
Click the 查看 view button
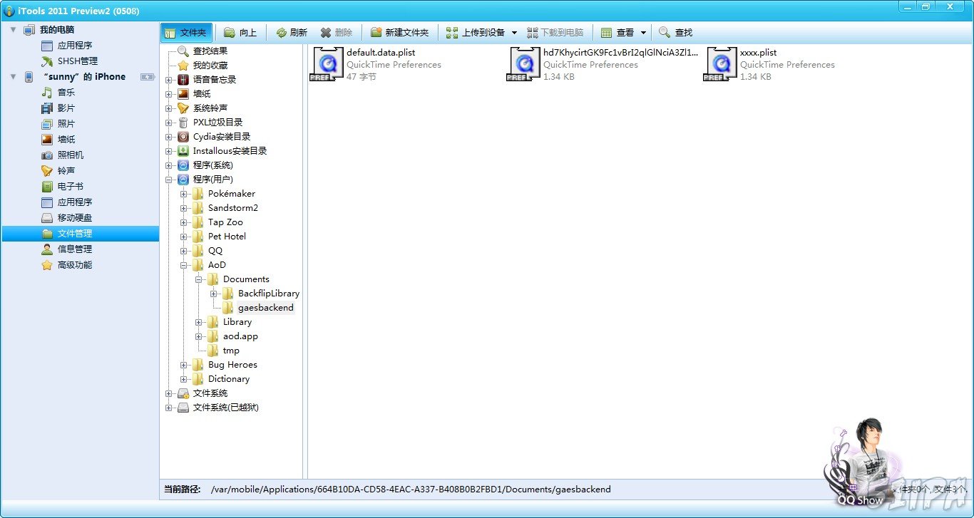click(617, 33)
